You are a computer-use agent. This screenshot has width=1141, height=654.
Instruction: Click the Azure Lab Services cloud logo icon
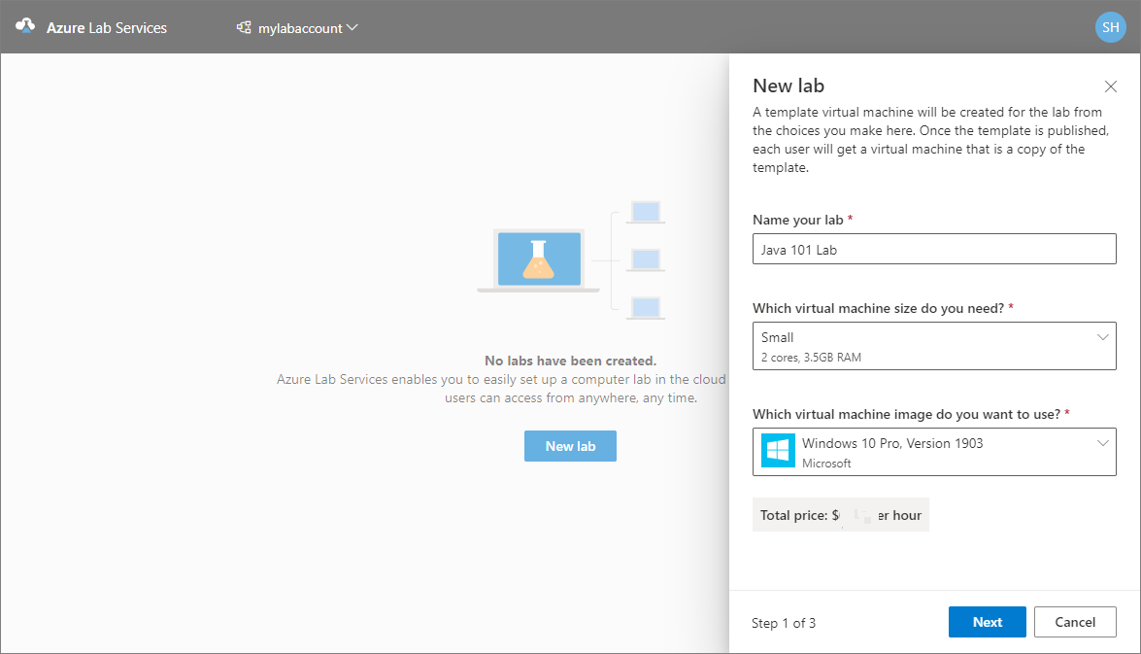pyautogui.click(x=25, y=26)
